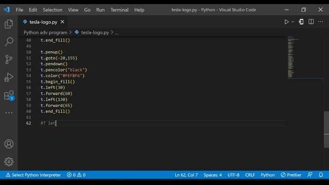Open the Extensions view
This screenshot has height=185, width=329.
click(9, 96)
